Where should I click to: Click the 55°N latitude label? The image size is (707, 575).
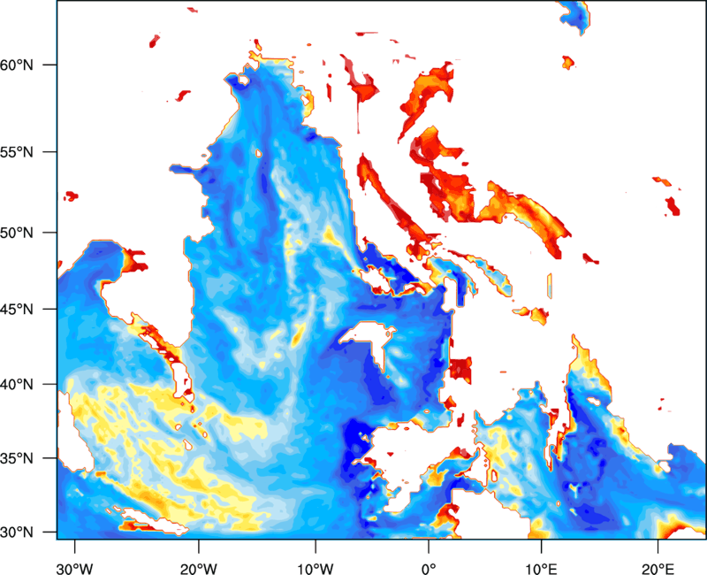coord(17,152)
